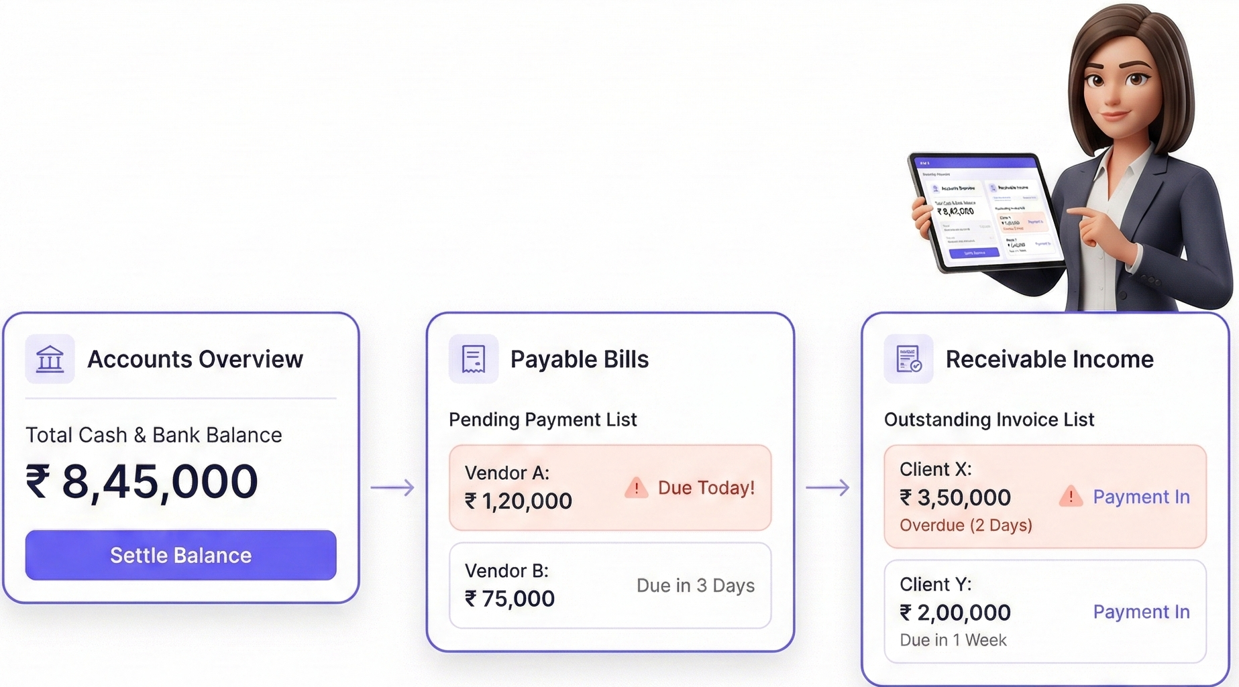Click the Payable Bills heading
The height and width of the screenshot is (687, 1239).
tap(579, 359)
